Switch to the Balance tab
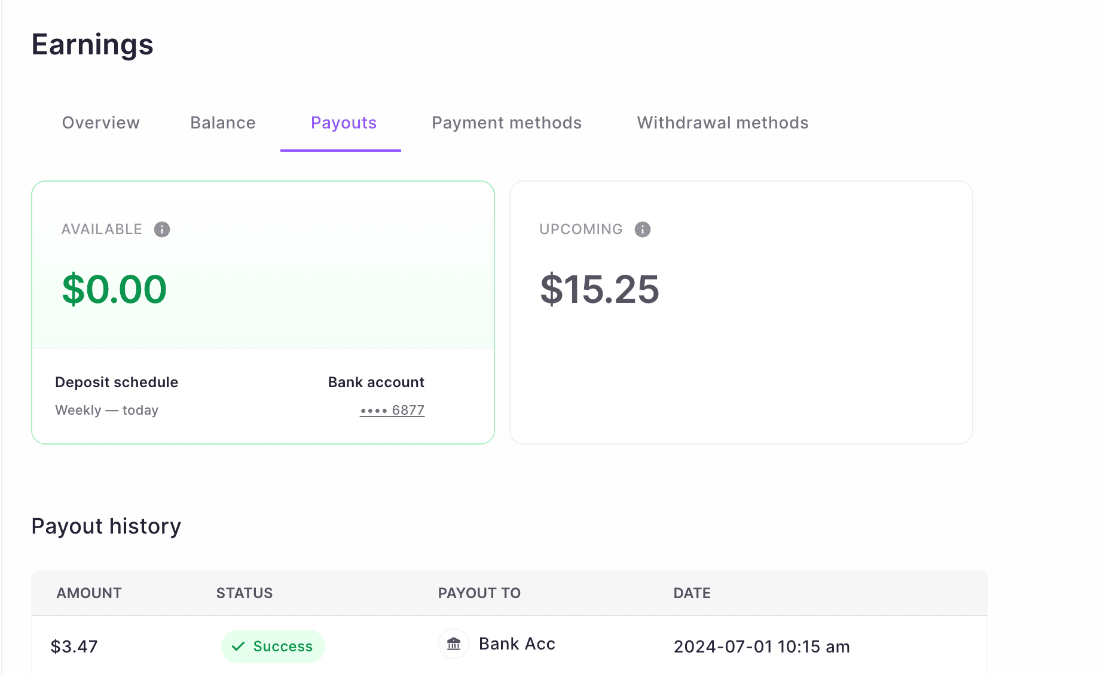The width and height of the screenshot is (1100, 674). [x=223, y=123]
